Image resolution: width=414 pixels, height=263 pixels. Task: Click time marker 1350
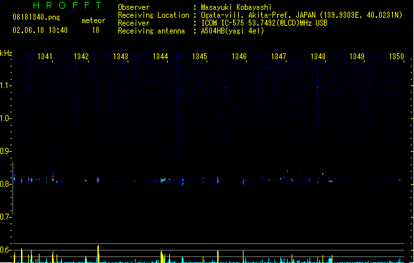pyautogui.click(x=397, y=57)
